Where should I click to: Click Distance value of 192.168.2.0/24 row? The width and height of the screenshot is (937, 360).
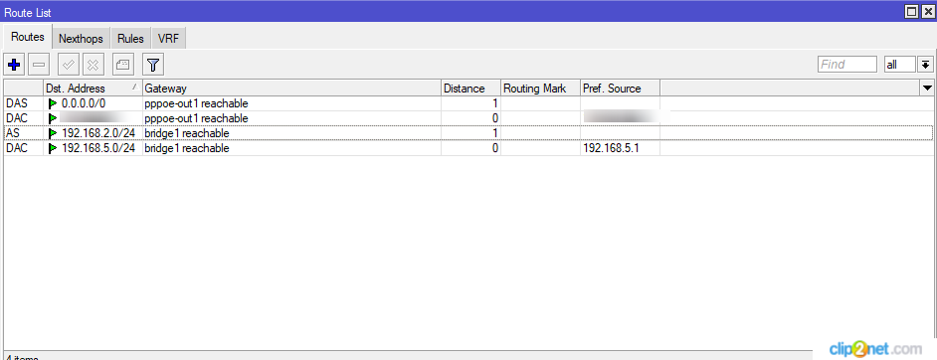[x=494, y=133]
